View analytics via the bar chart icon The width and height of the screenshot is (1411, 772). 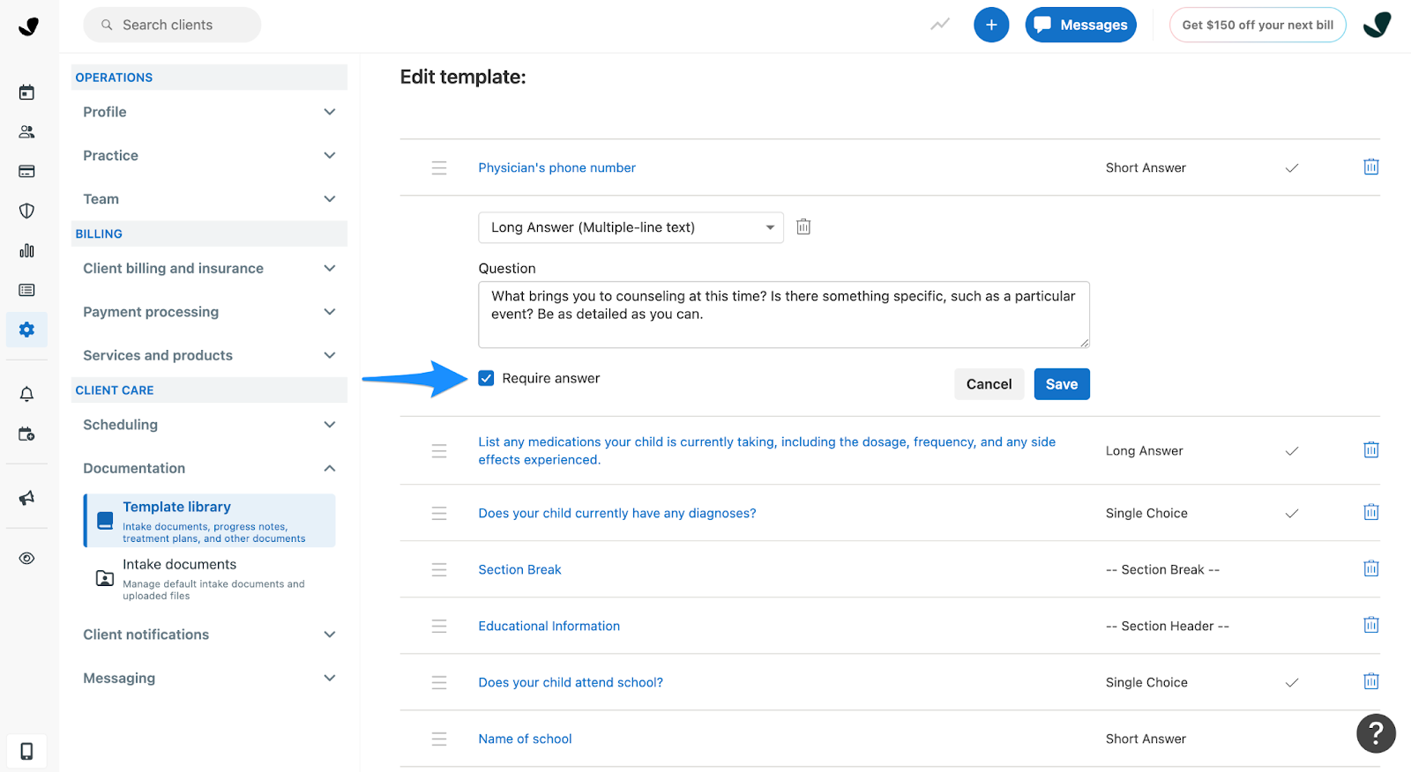point(26,250)
